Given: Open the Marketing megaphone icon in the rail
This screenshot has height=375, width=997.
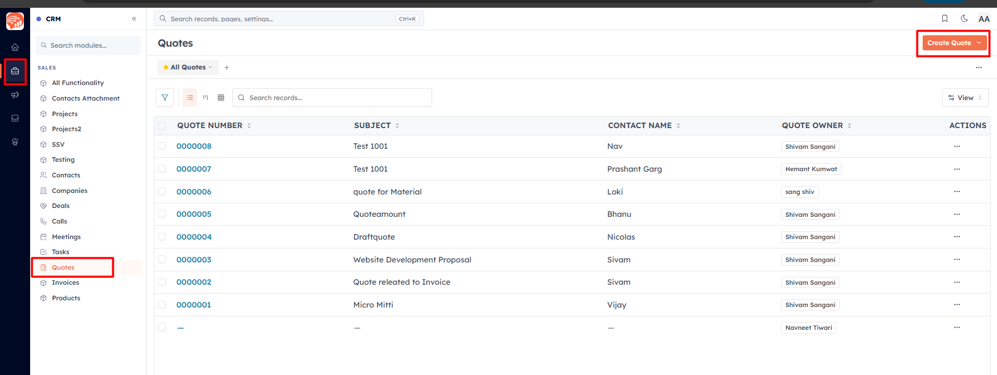Looking at the screenshot, I should [x=15, y=95].
